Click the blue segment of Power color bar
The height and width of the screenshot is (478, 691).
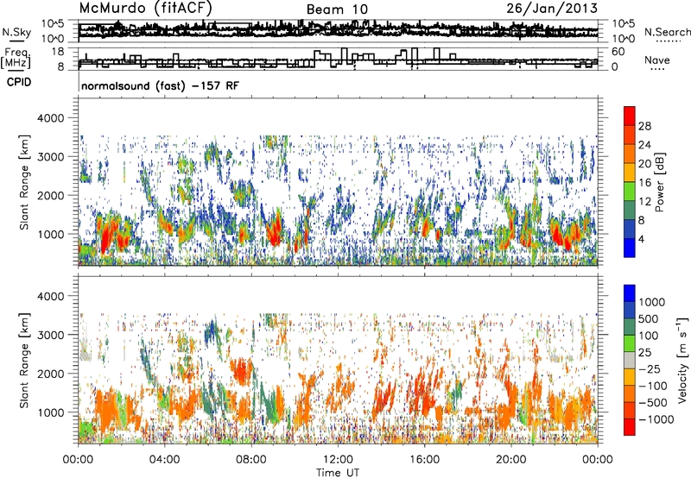[x=630, y=248]
